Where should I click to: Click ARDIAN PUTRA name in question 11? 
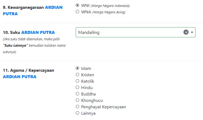pyautogui.click(x=20, y=77)
